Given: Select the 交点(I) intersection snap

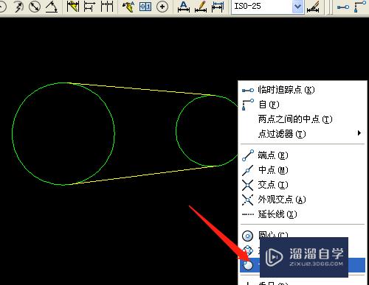Looking at the screenshot, I should click(x=303, y=185).
